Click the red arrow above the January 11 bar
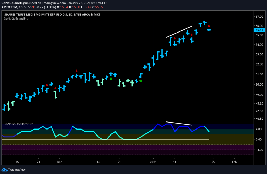The height and width of the screenshot is (174, 267). tap(175, 38)
